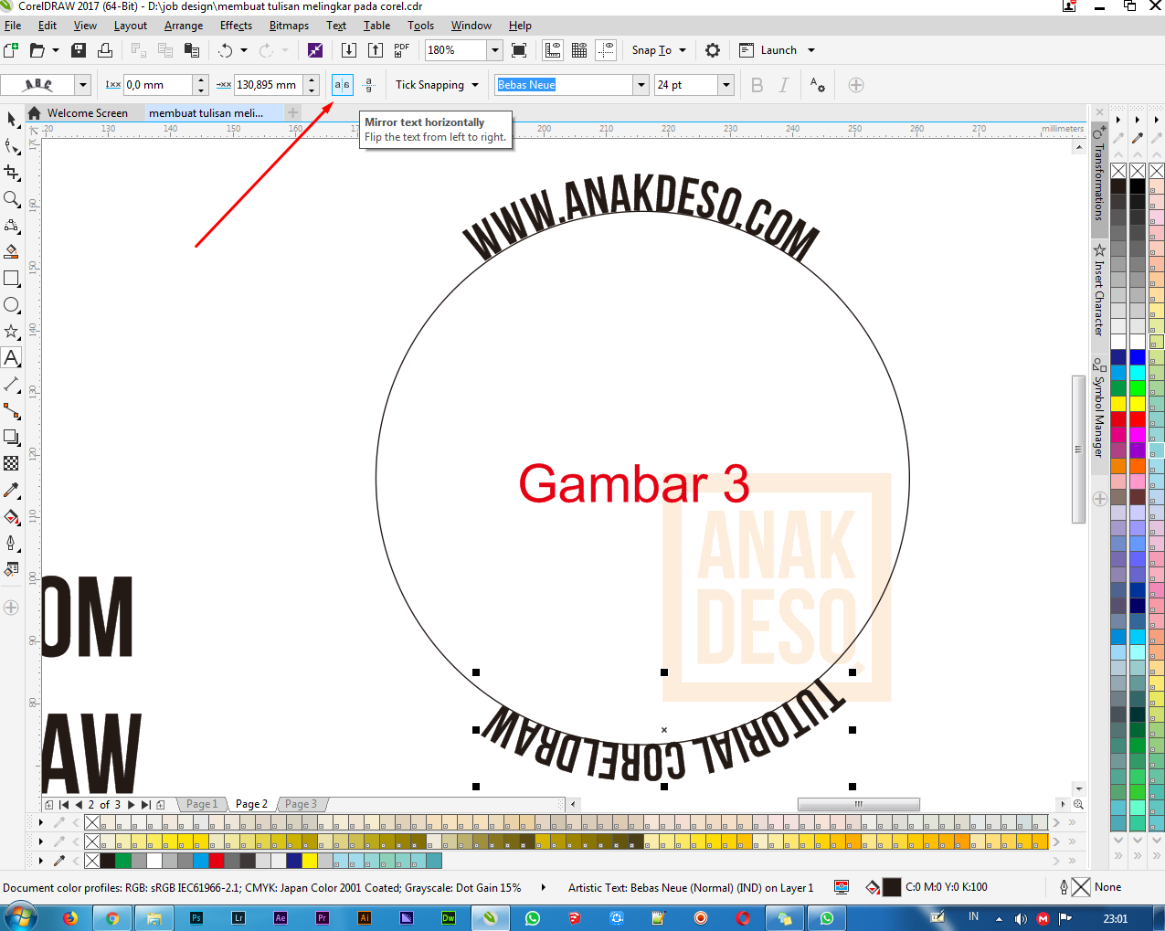The image size is (1165, 931).
Task: Click the Save icon
Action: [x=79, y=50]
